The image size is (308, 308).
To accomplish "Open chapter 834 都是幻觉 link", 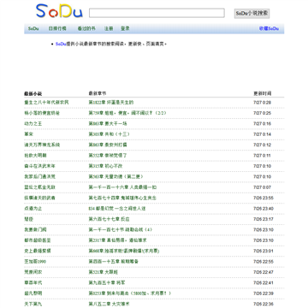I will [x=117, y=209].
